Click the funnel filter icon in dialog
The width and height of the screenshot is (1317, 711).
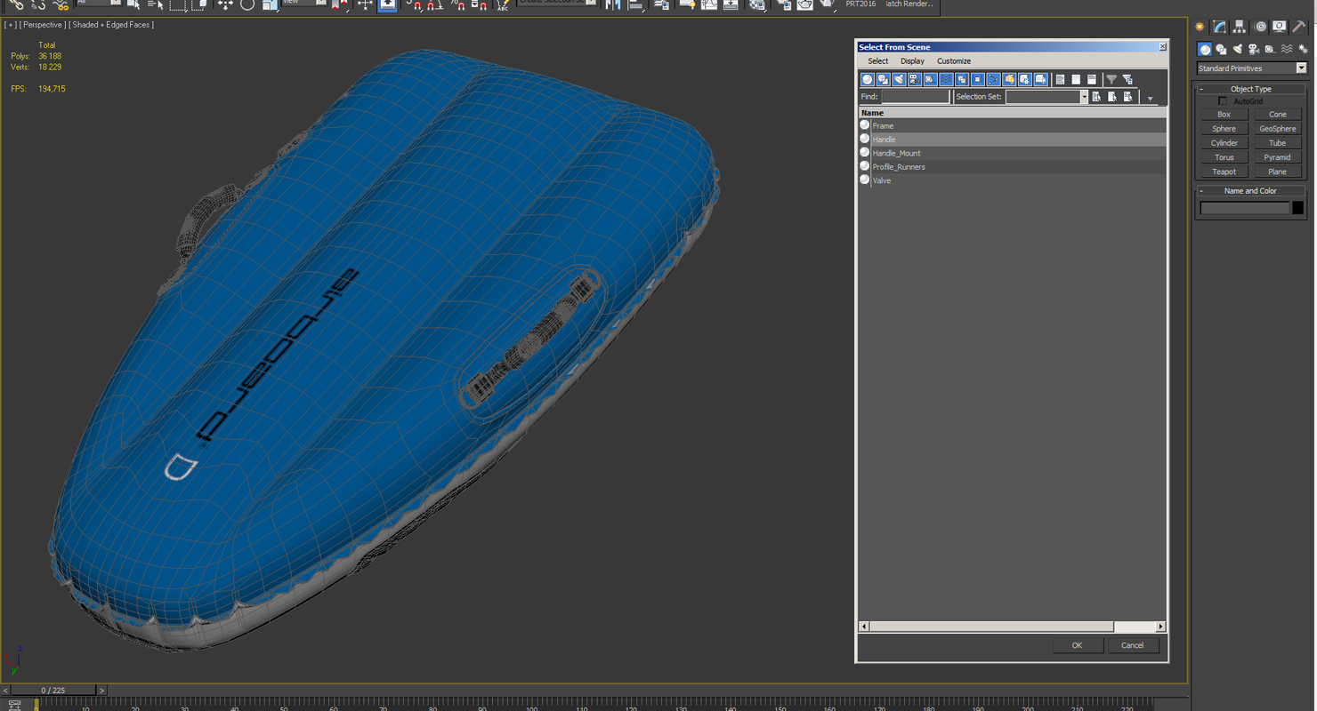click(x=1111, y=80)
